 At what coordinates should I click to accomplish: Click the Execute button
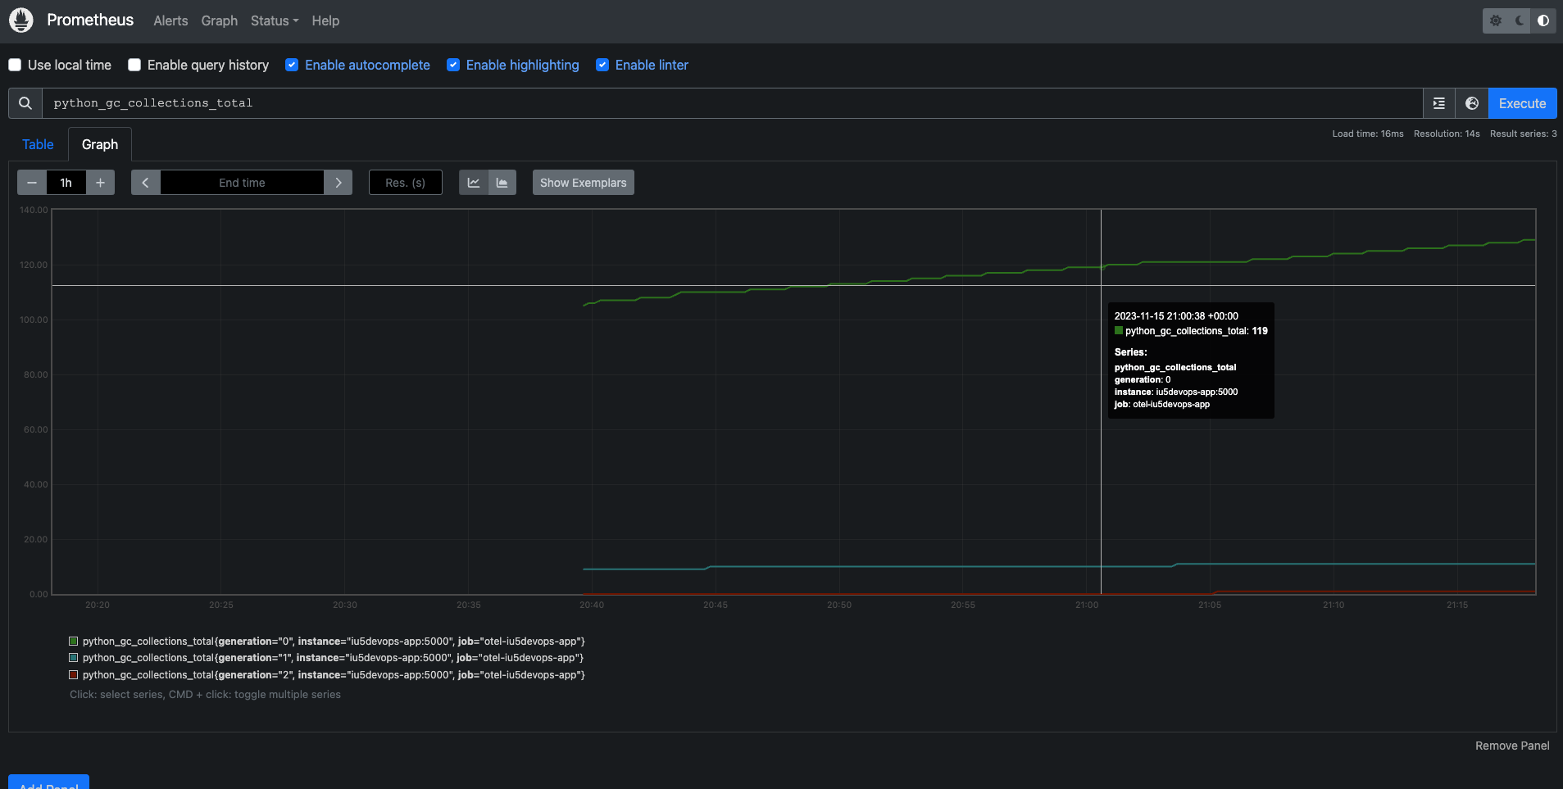[1522, 103]
